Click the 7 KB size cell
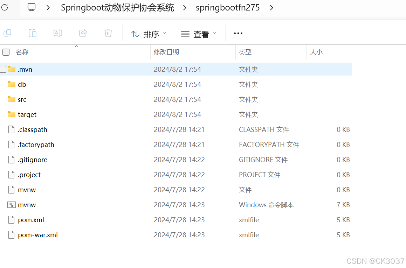 coord(343,205)
